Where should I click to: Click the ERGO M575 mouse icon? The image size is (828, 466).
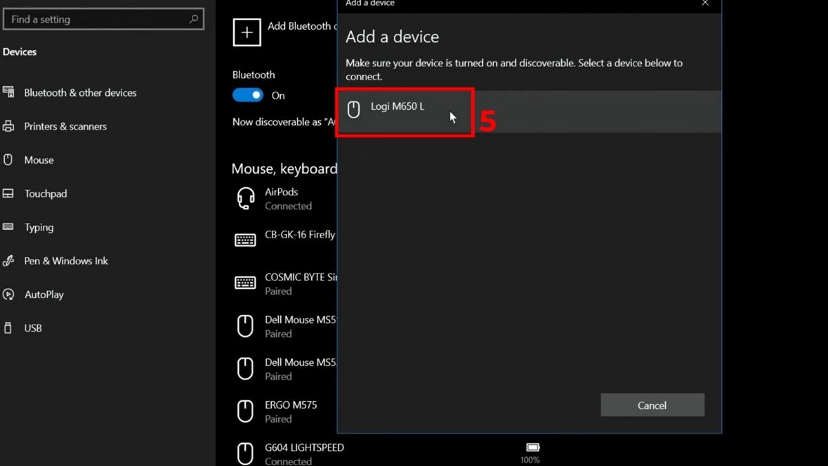[x=246, y=411]
